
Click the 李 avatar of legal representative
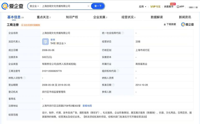45,42
